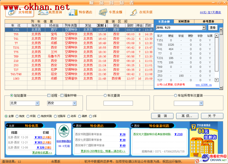
Task: Click the 终点站 column header
Action: pos(54,26)
